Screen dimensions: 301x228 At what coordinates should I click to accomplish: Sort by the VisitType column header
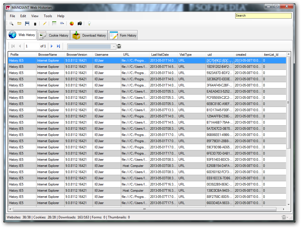pos(191,55)
